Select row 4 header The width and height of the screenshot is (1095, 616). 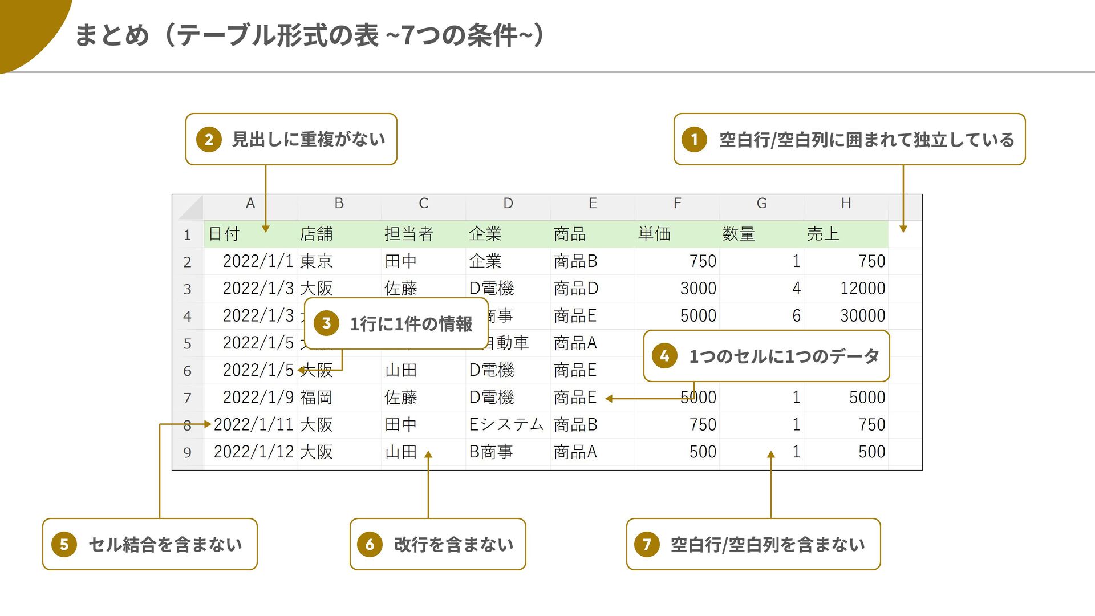point(188,317)
